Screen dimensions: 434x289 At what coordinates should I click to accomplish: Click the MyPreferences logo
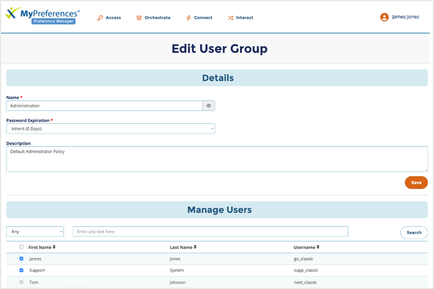point(42,15)
